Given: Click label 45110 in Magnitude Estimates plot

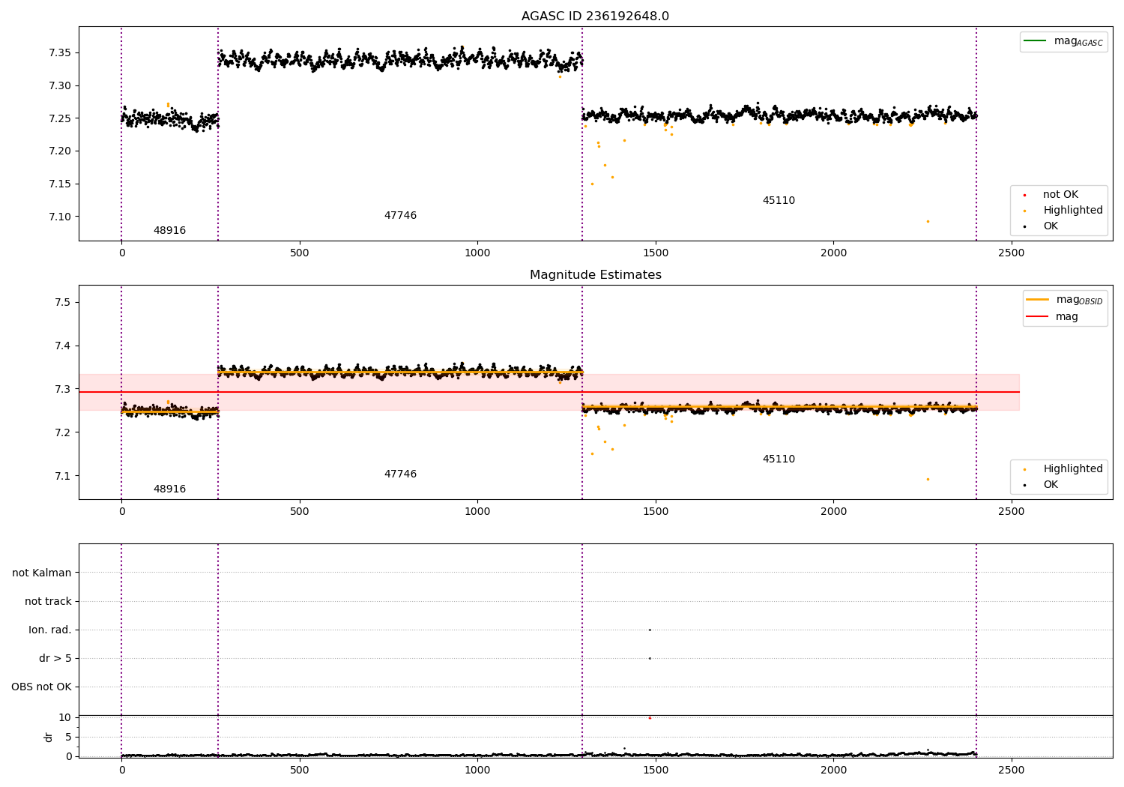Looking at the screenshot, I should (x=779, y=459).
